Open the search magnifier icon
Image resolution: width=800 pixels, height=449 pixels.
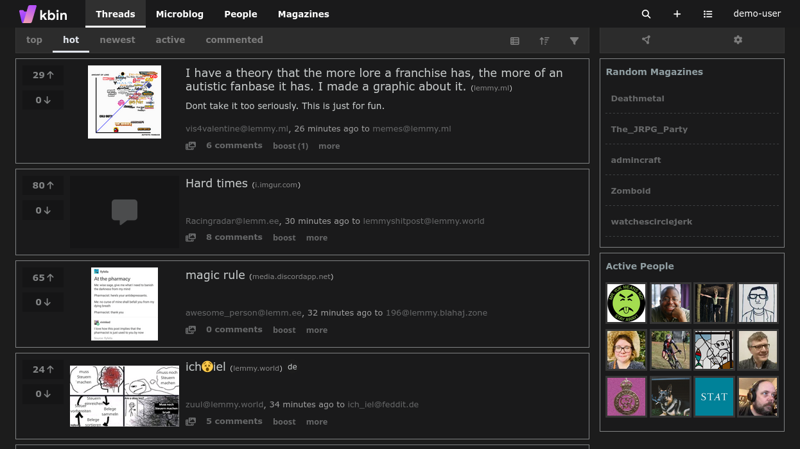tap(647, 14)
